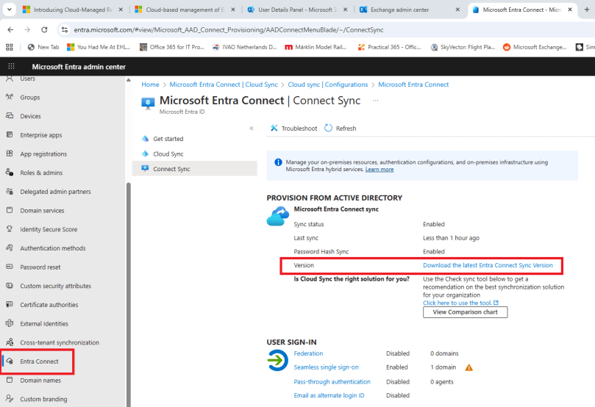
Task: Select Cloud Sync in the blade menu
Action: click(x=168, y=154)
